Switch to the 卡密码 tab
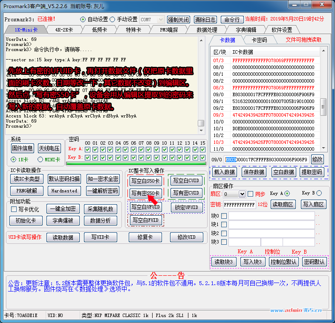Viewport: 335px width, 323px height. click(x=259, y=40)
